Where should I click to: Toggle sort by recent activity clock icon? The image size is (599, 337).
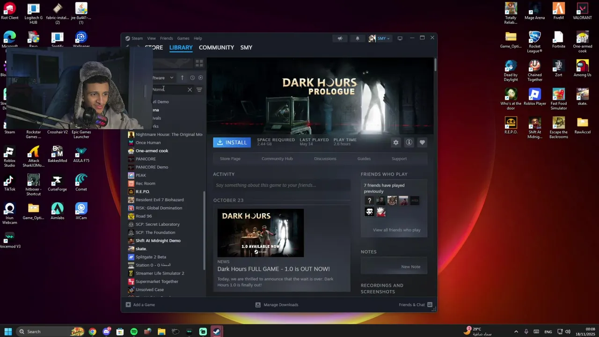coord(192,78)
